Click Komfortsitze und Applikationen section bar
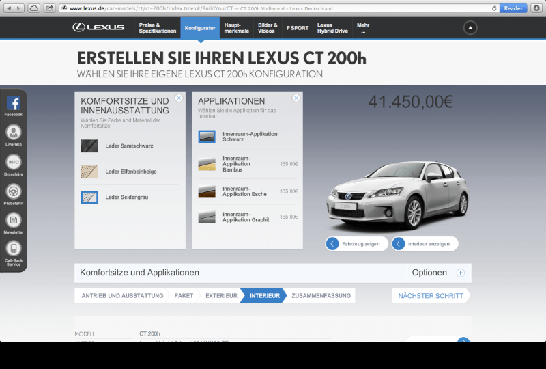Viewport: 546px width, 369px height. 240,273
